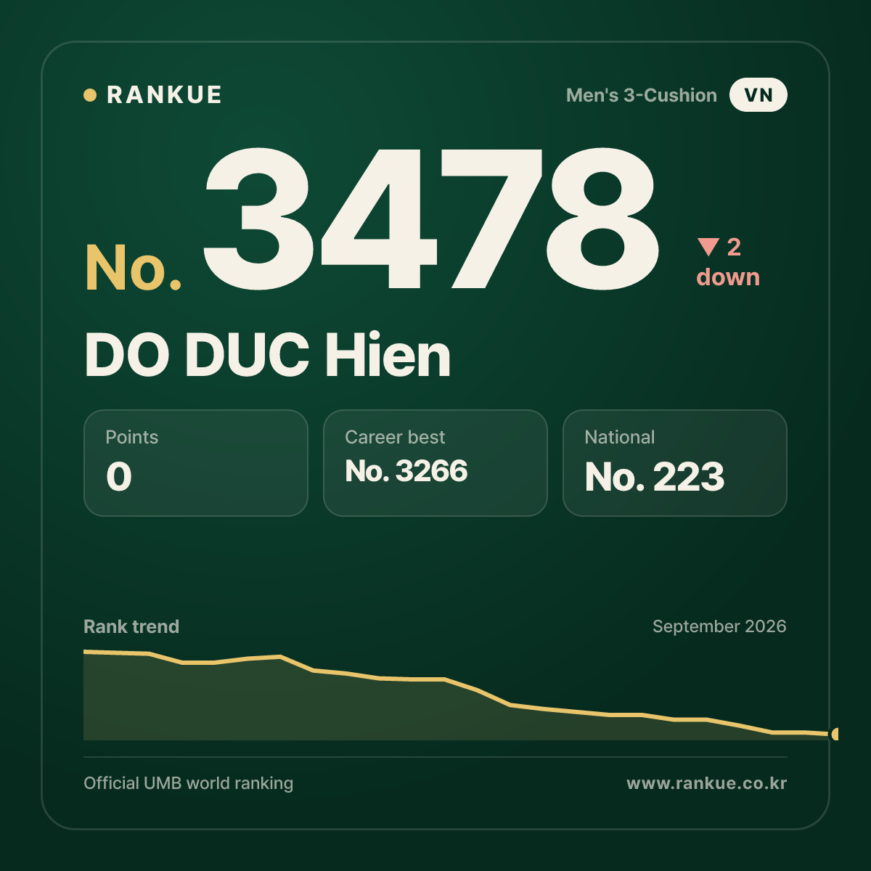Click the "September 2026" date label
This screenshot has width=871, height=871.
point(719,626)
